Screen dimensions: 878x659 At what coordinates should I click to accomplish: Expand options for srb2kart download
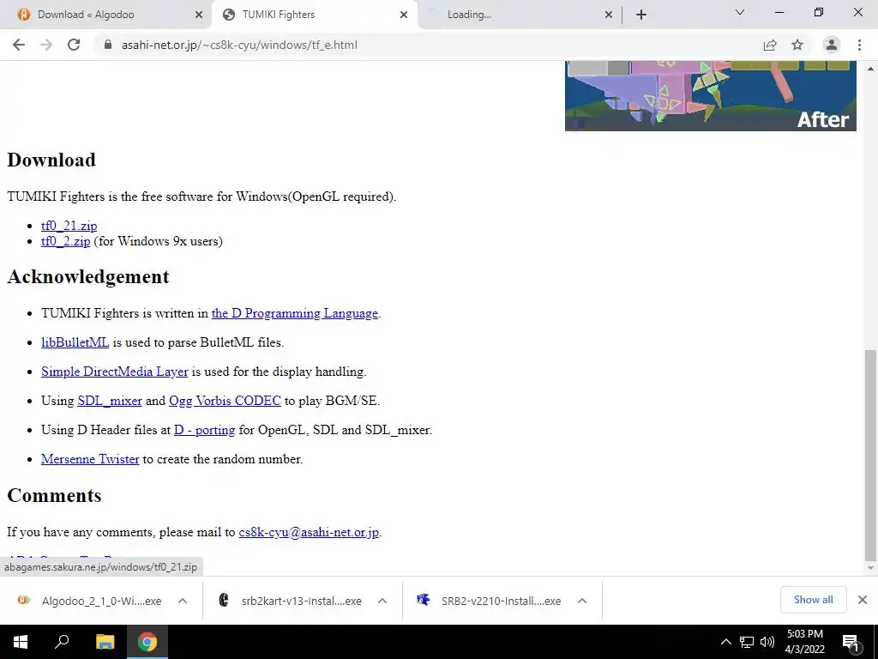pos(382,601)
